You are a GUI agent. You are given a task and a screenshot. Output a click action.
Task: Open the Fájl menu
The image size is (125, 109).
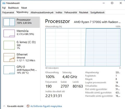(x=4, y=8)
